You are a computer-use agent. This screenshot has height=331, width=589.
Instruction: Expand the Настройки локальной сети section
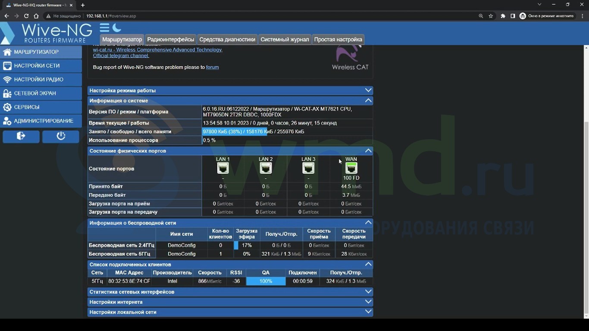[230, 312]
